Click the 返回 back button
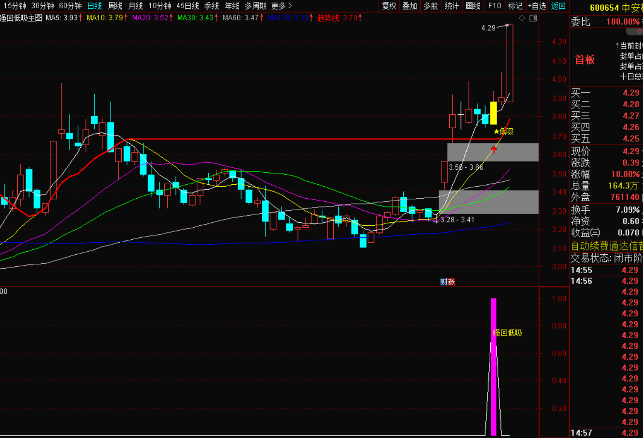 tap(558, 6)
